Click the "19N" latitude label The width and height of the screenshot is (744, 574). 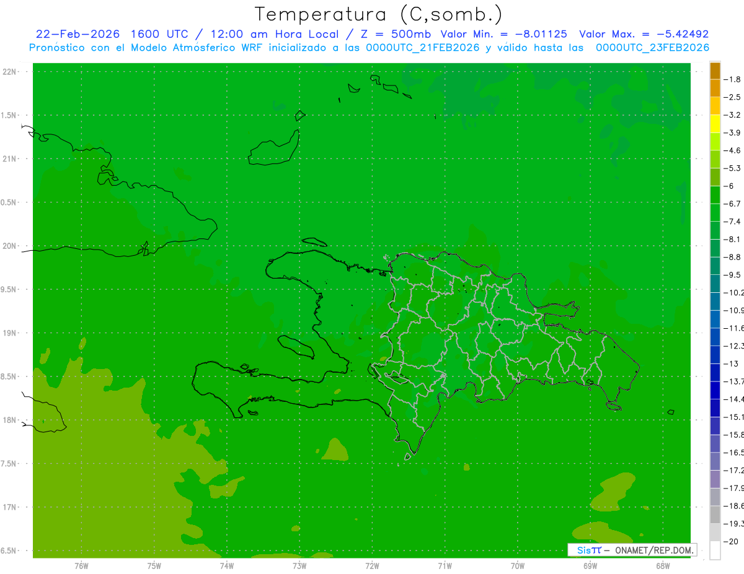11,333
